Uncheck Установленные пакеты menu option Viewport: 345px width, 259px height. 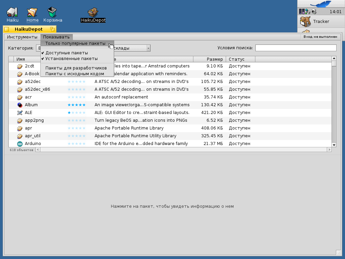(77, 59)
